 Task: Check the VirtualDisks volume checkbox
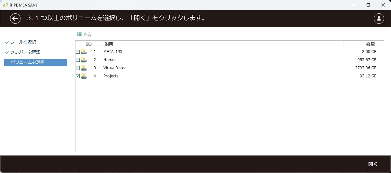point(78,68)
